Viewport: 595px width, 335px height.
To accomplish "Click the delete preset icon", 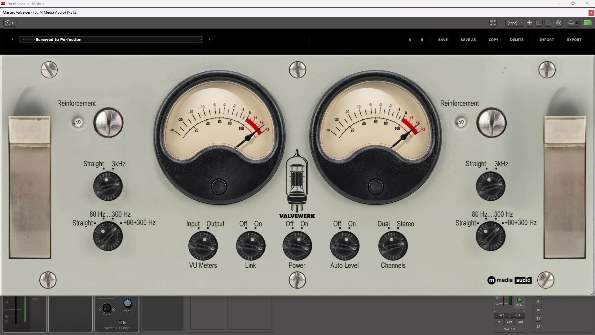I will click(548, 23).
